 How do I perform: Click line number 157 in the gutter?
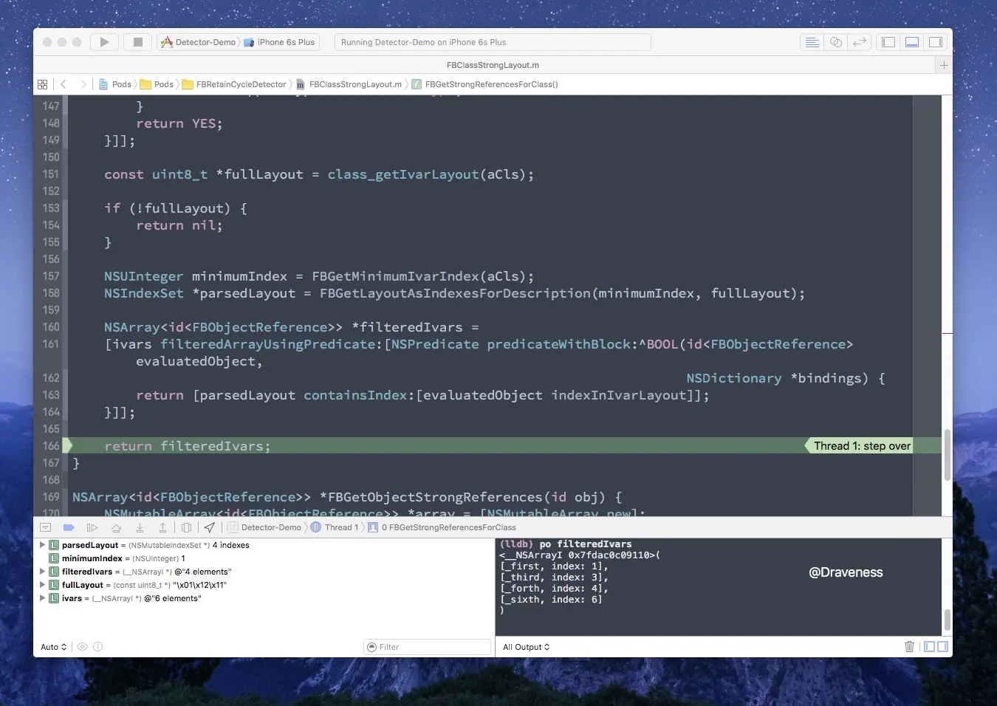pyautogui.click(x=51, y=276)
